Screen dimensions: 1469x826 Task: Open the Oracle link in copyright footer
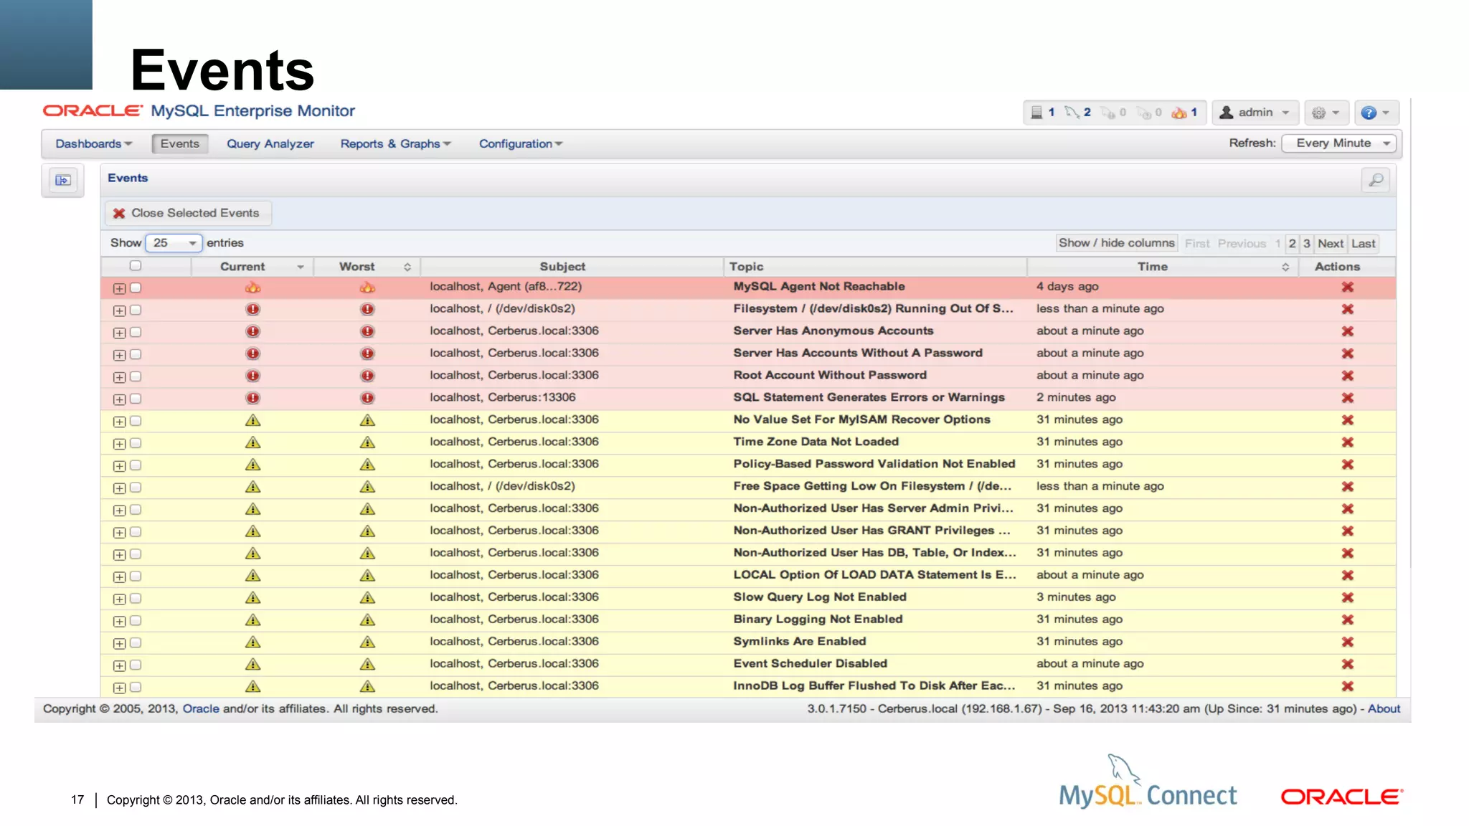pos(201,709)
